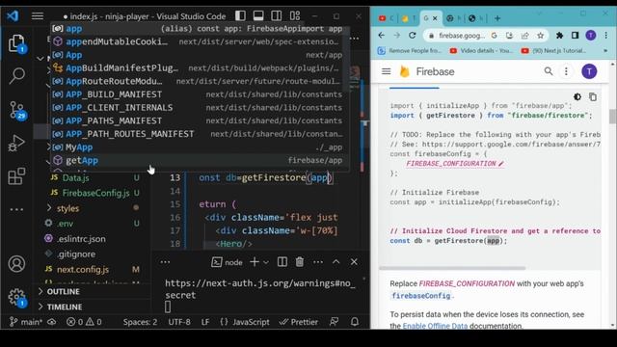Search Firebase documentation

549,71
